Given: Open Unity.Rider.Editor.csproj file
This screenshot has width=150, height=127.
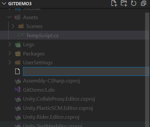Looking at the screenshot, I should 51,117.
